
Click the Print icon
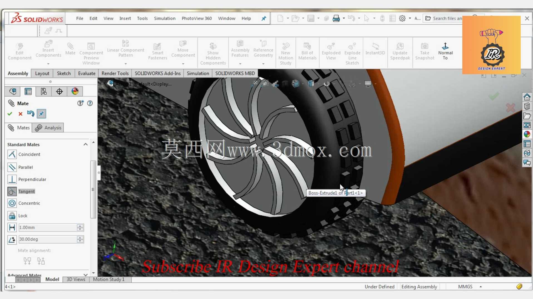[x=336, y=18]
